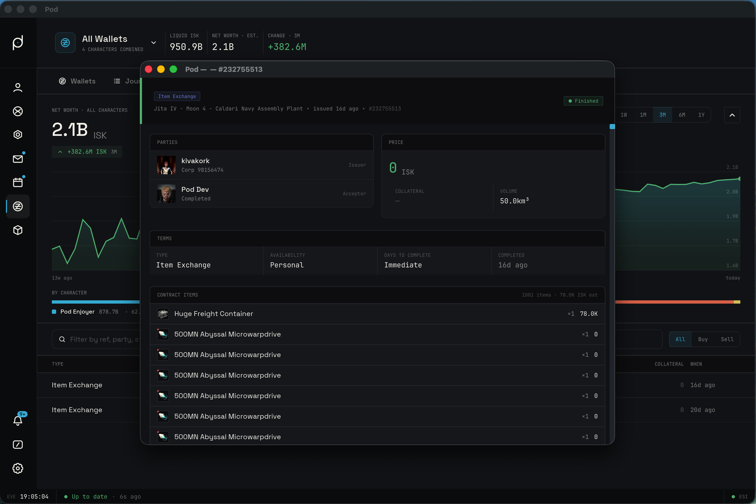
Task: Select the 3M chart range
Action: click(663, 115)
